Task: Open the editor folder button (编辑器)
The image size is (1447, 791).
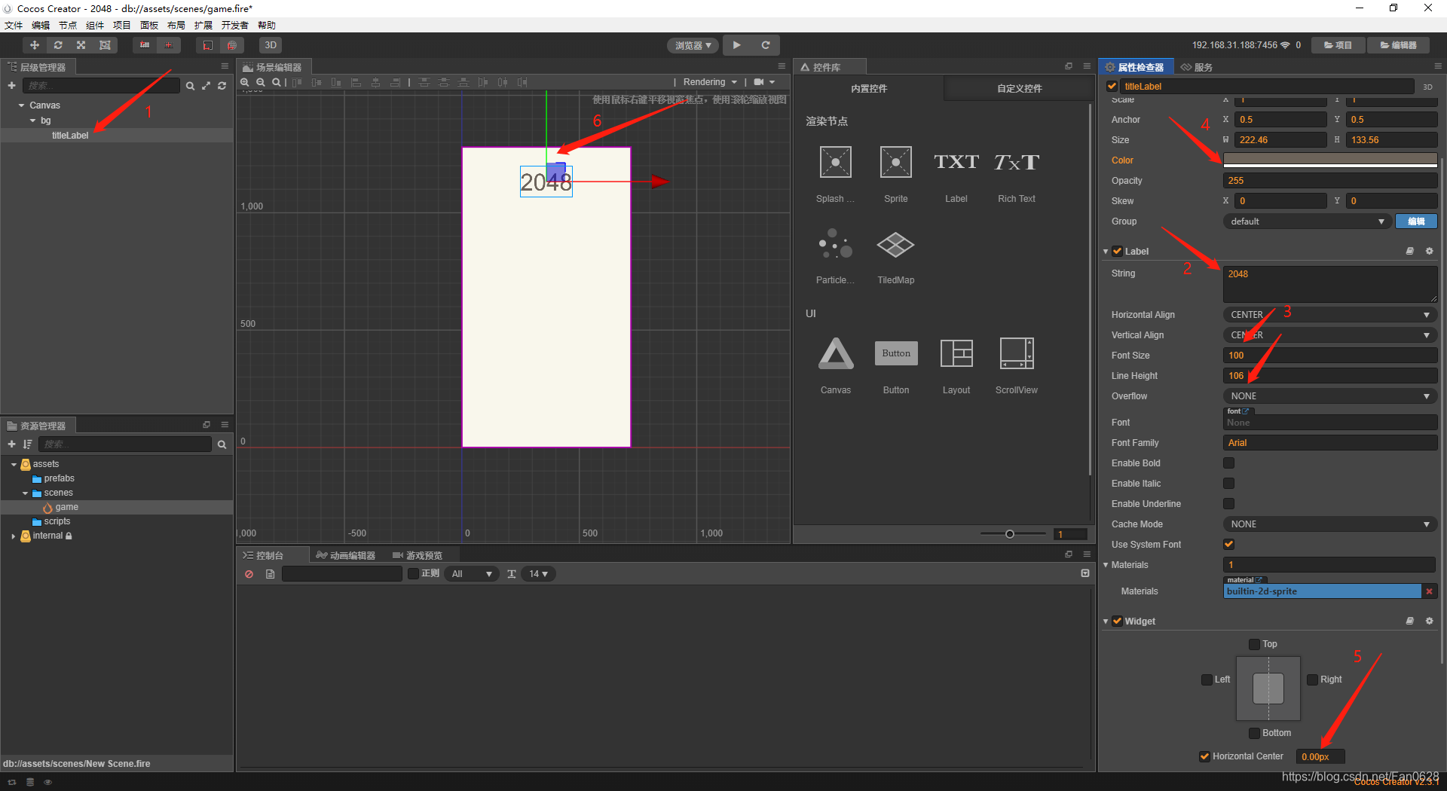Action: tap(1399, 45)
